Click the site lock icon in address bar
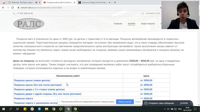 (x=18, y=7)
